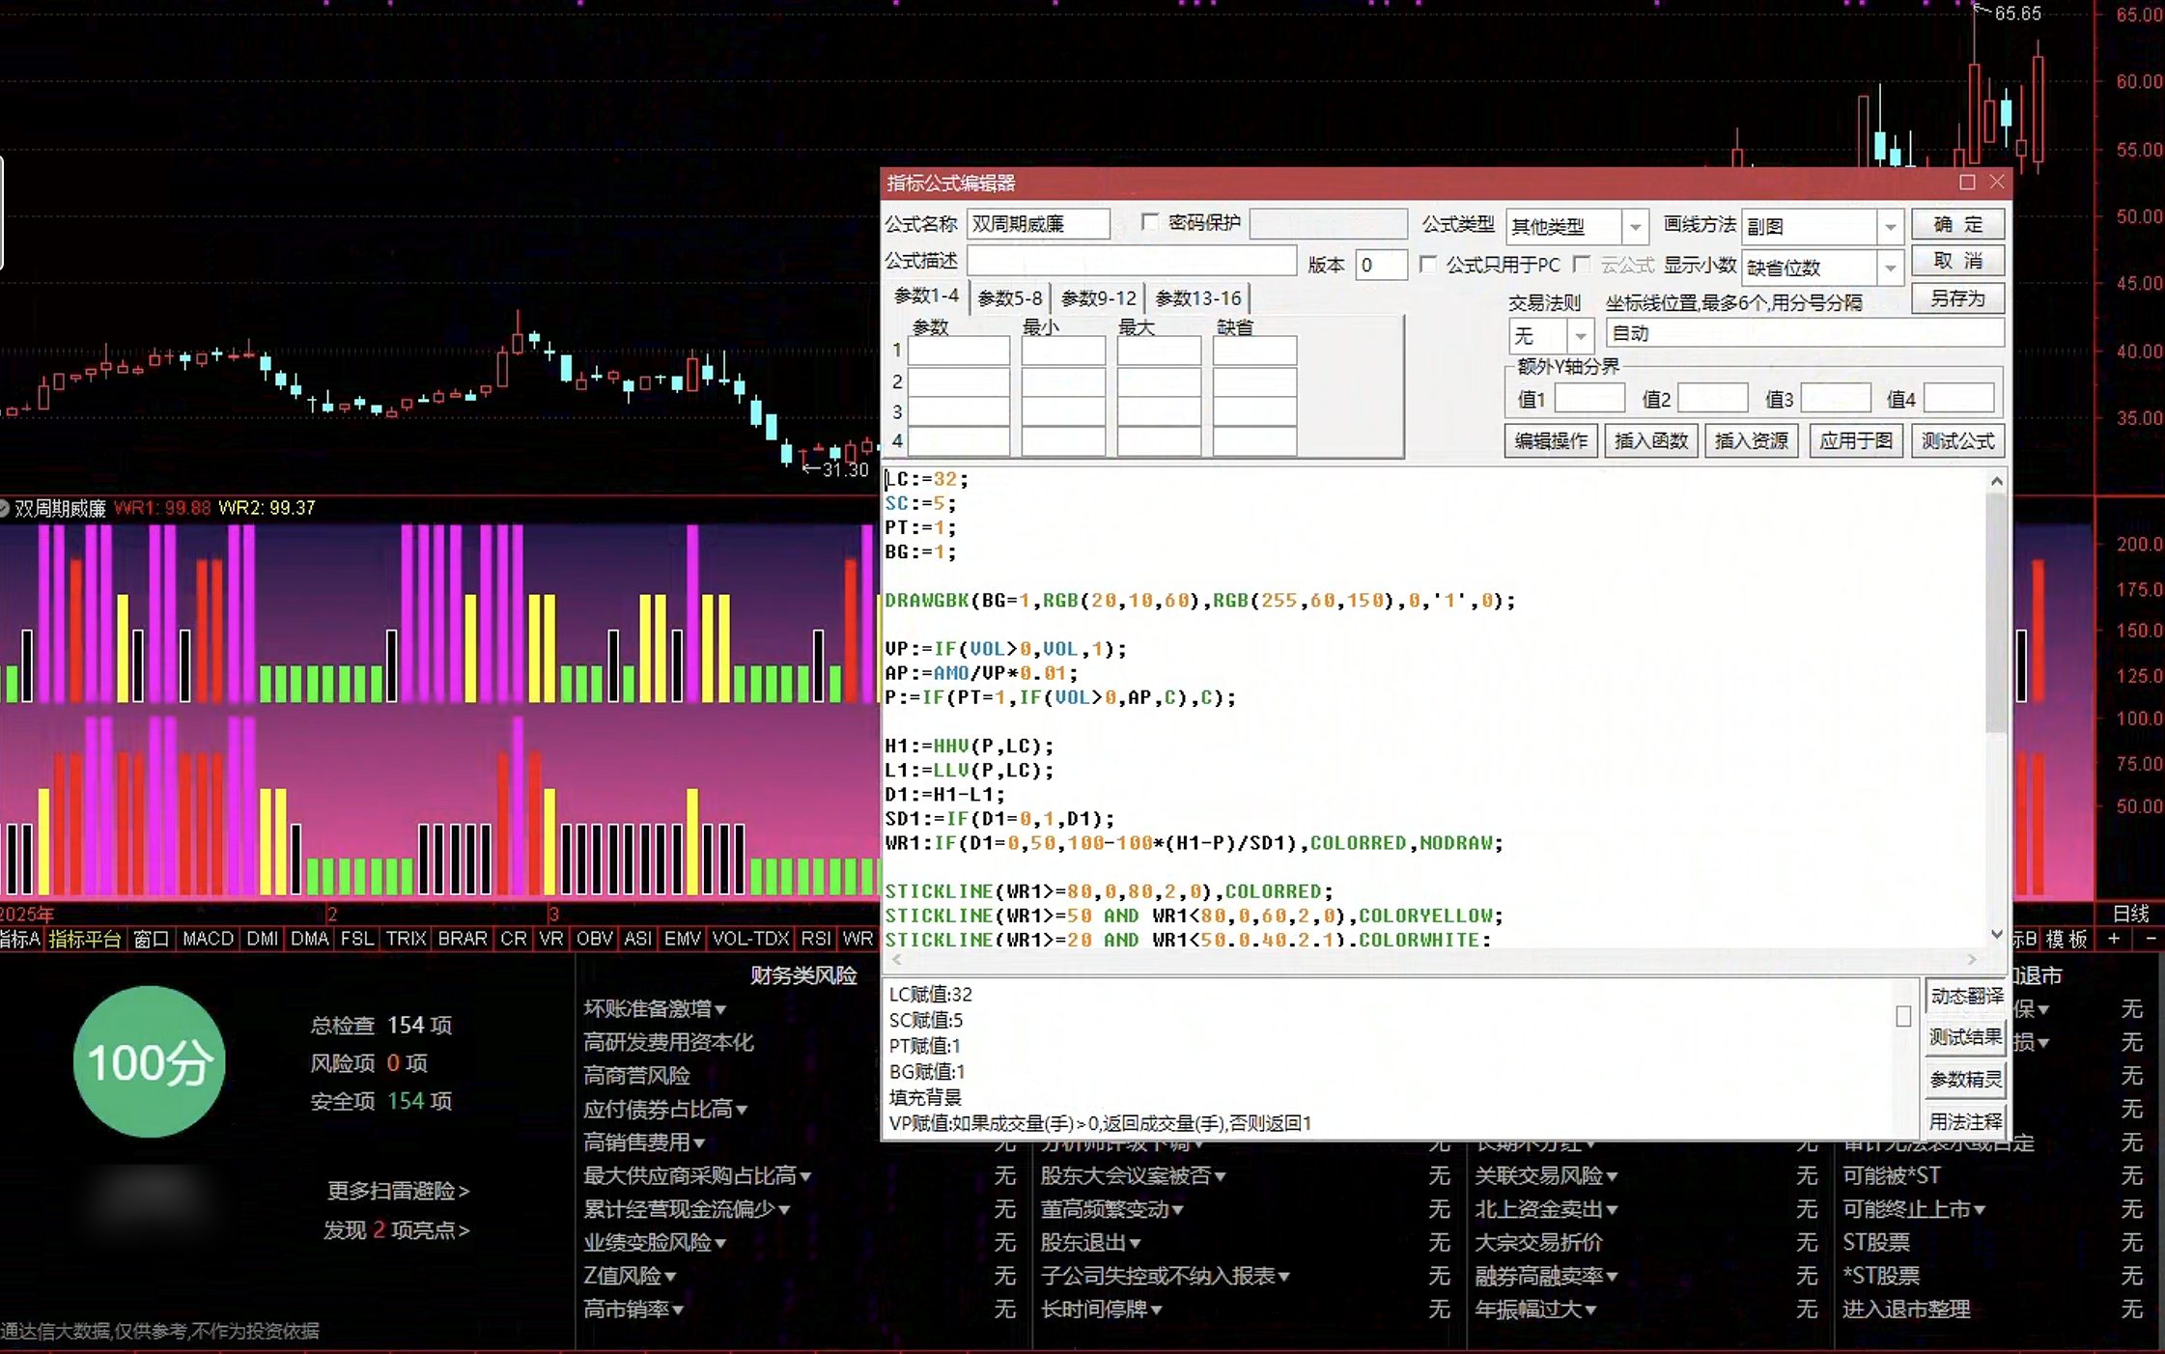Maximize the 指标公式编辑器 dialog
Screen dimensions: 2165x1354
1967,182
